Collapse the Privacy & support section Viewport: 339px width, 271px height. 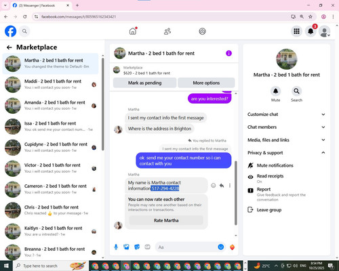pos(286,152)
